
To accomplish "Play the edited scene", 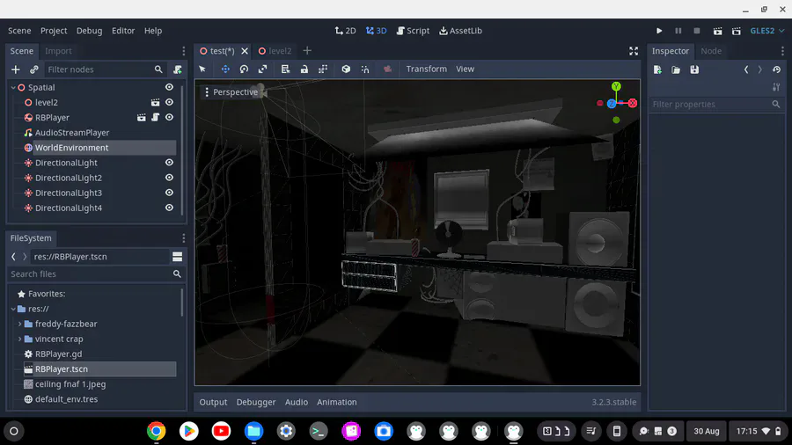I will (x=717, y=31).
